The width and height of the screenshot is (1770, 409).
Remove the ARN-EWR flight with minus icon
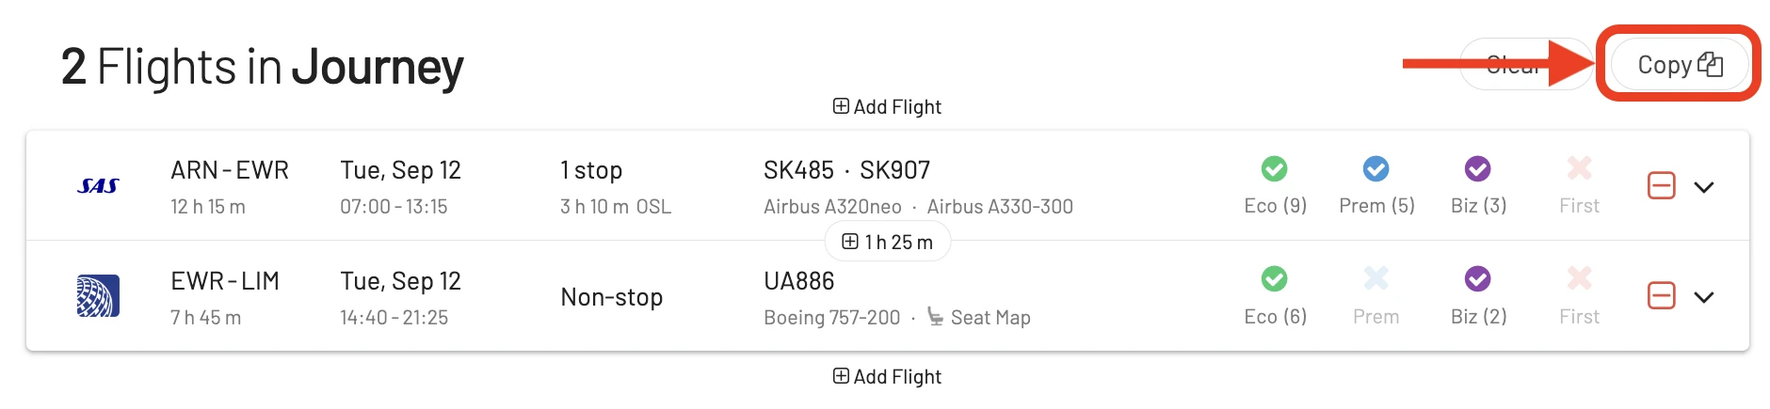click(x=1662, y=186)
